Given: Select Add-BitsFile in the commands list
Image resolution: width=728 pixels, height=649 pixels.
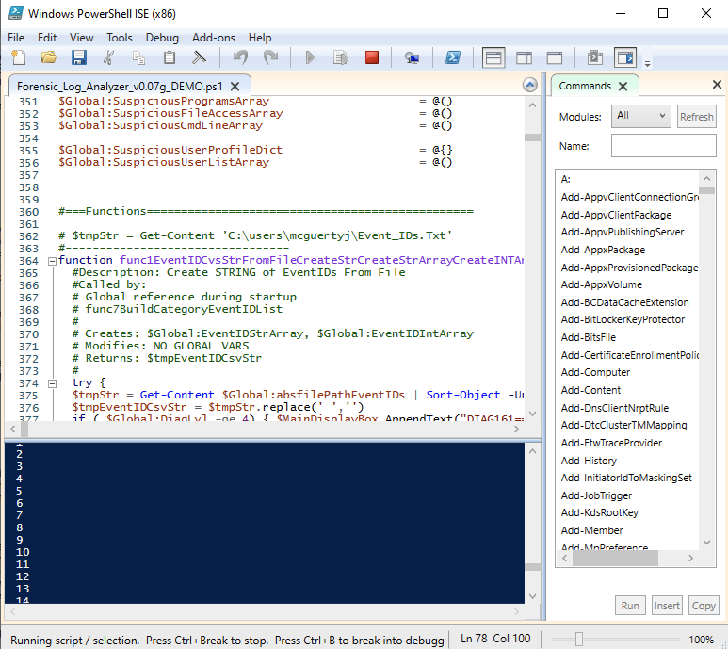Looking at the screenshot, I should [588, 337].
